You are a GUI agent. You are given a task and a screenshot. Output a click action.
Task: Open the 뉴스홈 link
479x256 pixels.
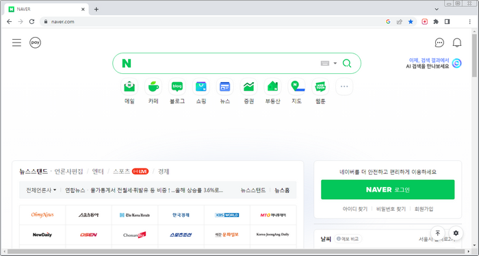point(282,190)
